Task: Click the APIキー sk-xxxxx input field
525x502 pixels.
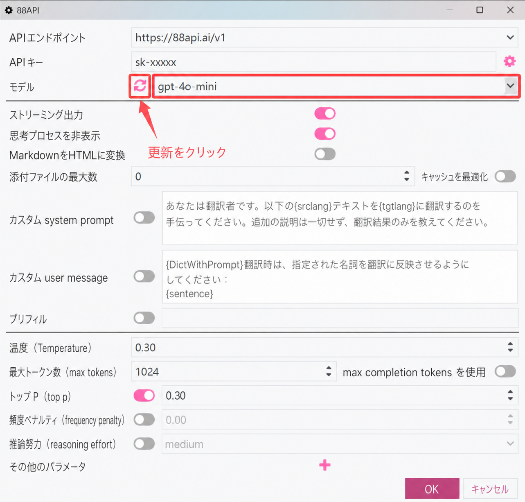Action: 313,62
